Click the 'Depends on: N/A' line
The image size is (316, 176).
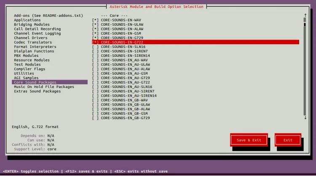tap(37, 136)
